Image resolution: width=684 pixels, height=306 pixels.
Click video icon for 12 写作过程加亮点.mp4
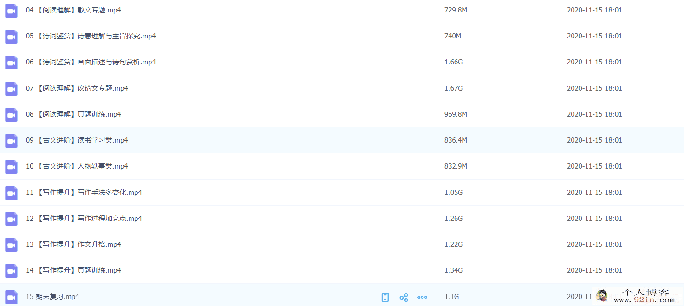pyautogui.click(x=11, y=219)
